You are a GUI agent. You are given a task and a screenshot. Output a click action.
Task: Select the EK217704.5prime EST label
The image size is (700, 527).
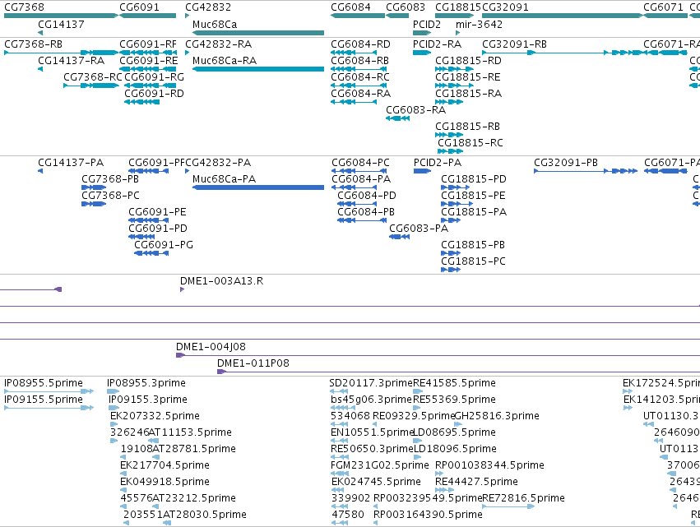(x=165, y=465)
